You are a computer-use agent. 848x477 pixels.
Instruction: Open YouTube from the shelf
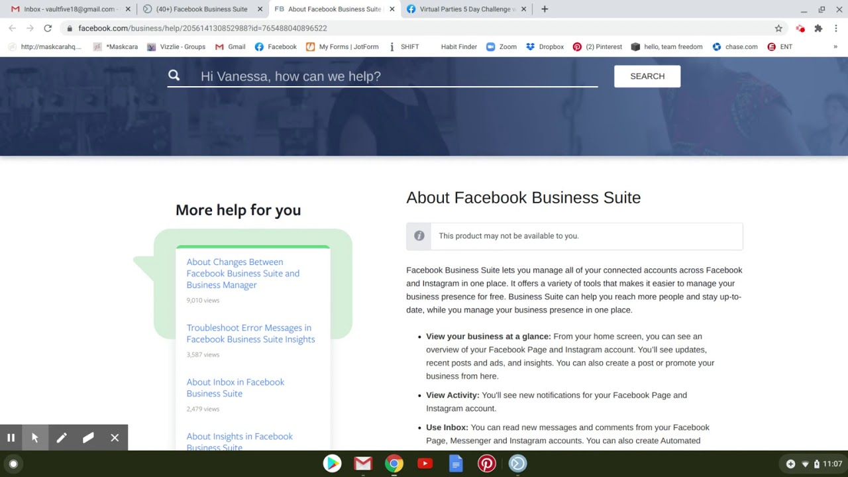click(x=425, y=464)
